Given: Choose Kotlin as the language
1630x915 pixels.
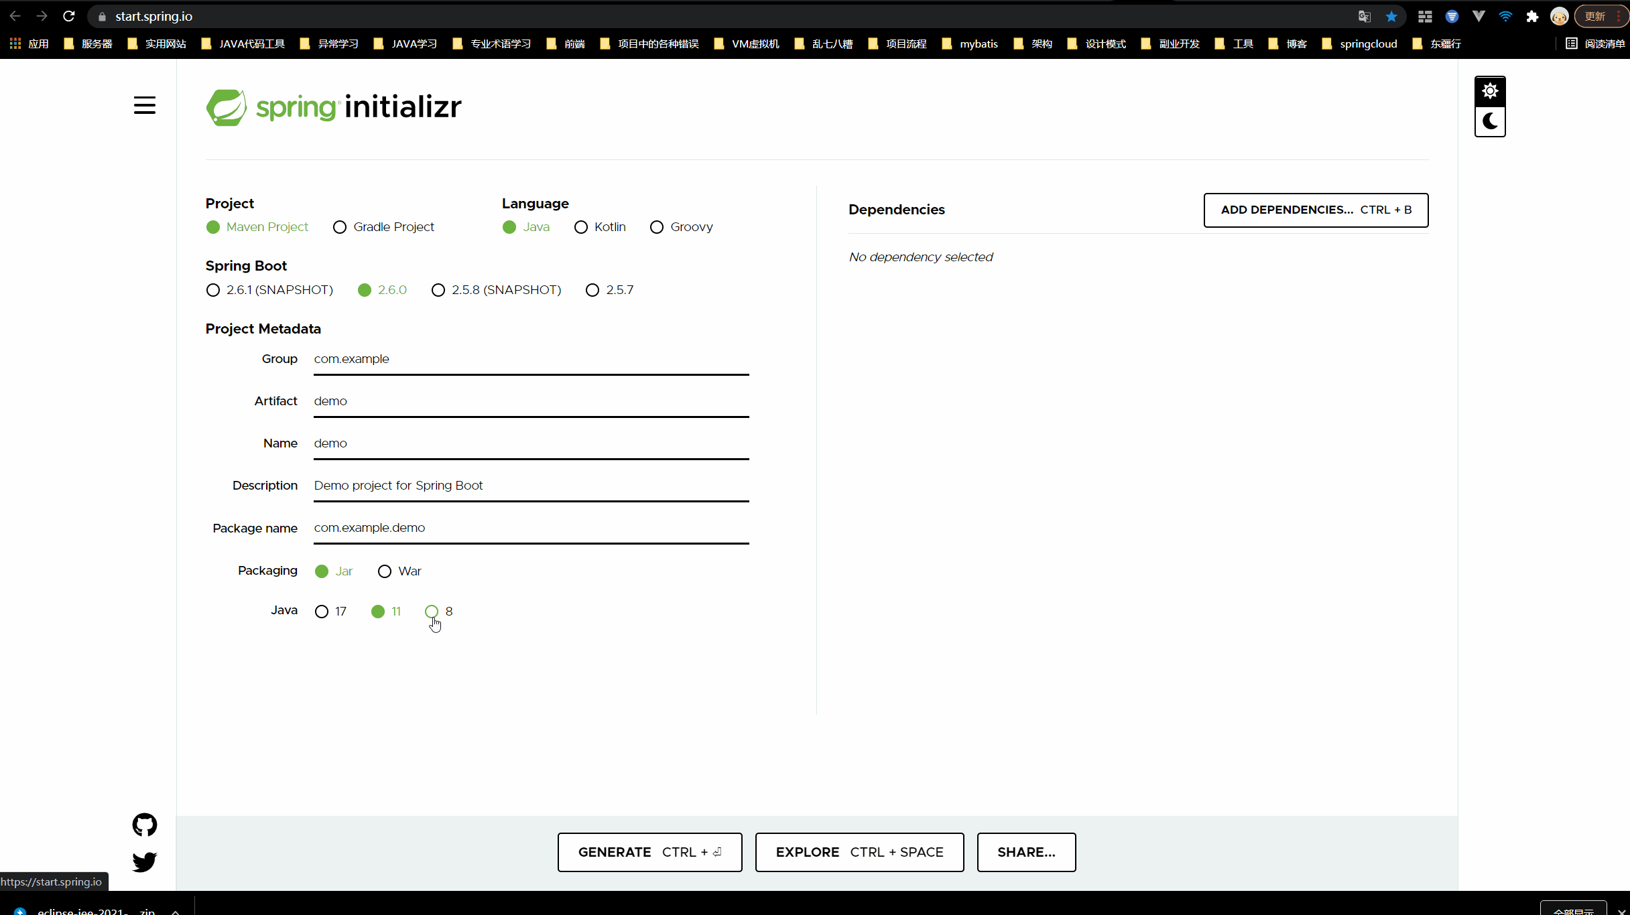Looking at the screenshot, I should coord(600,227).
